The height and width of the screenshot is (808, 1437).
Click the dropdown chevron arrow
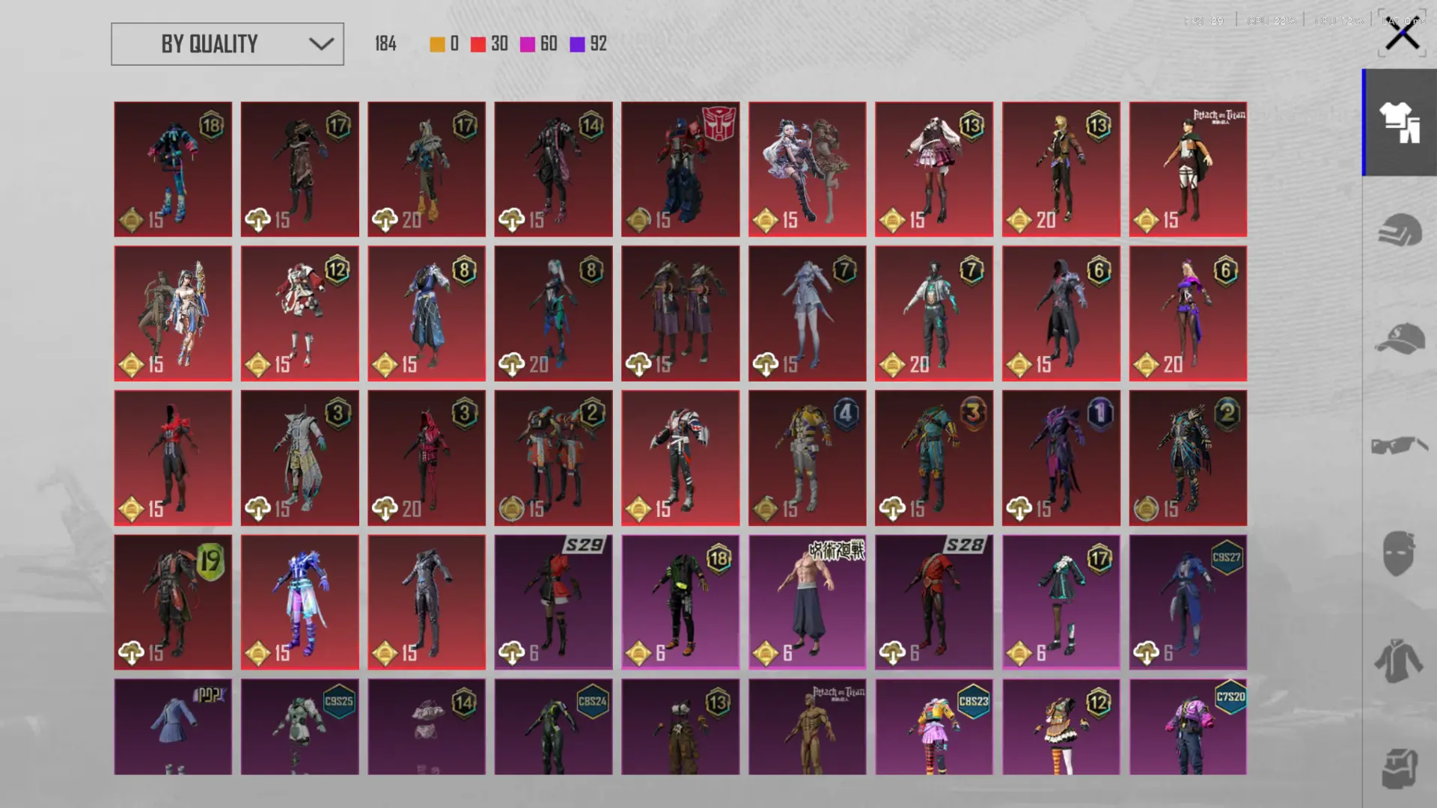coord(321,44)
